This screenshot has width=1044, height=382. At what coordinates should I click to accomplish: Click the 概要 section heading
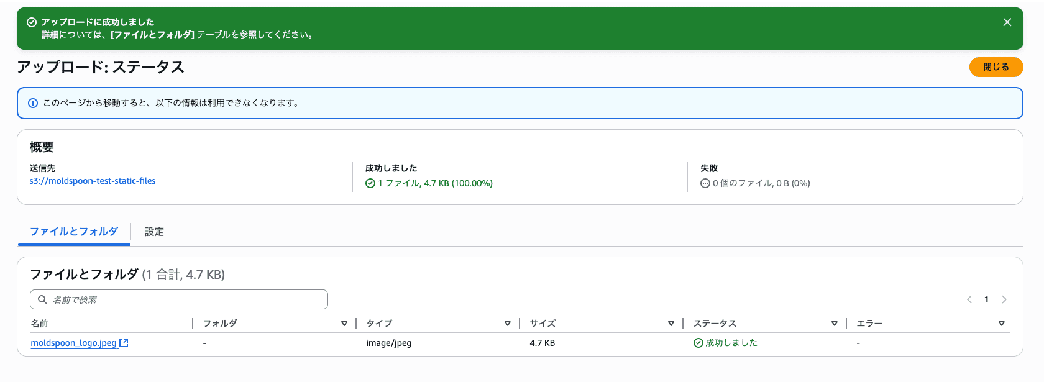point(42,147)
